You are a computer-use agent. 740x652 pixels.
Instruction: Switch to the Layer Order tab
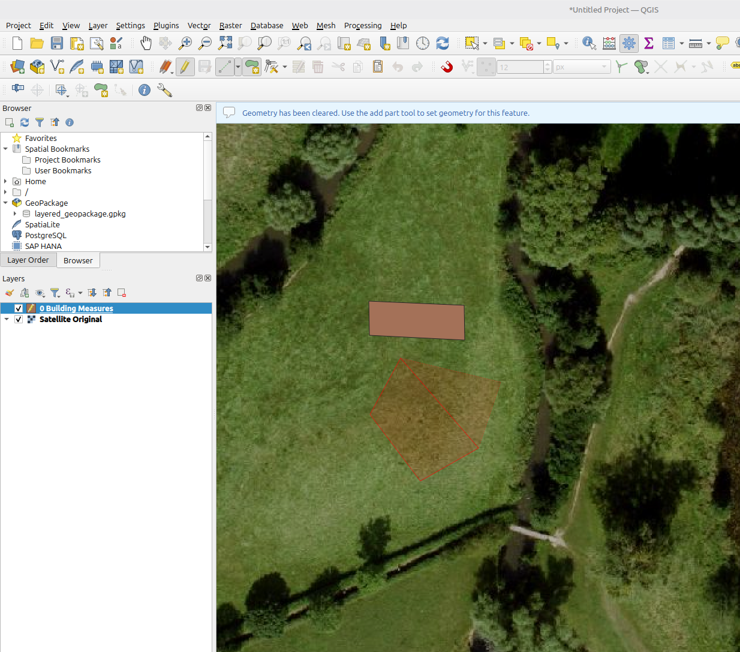pos(28,260)
